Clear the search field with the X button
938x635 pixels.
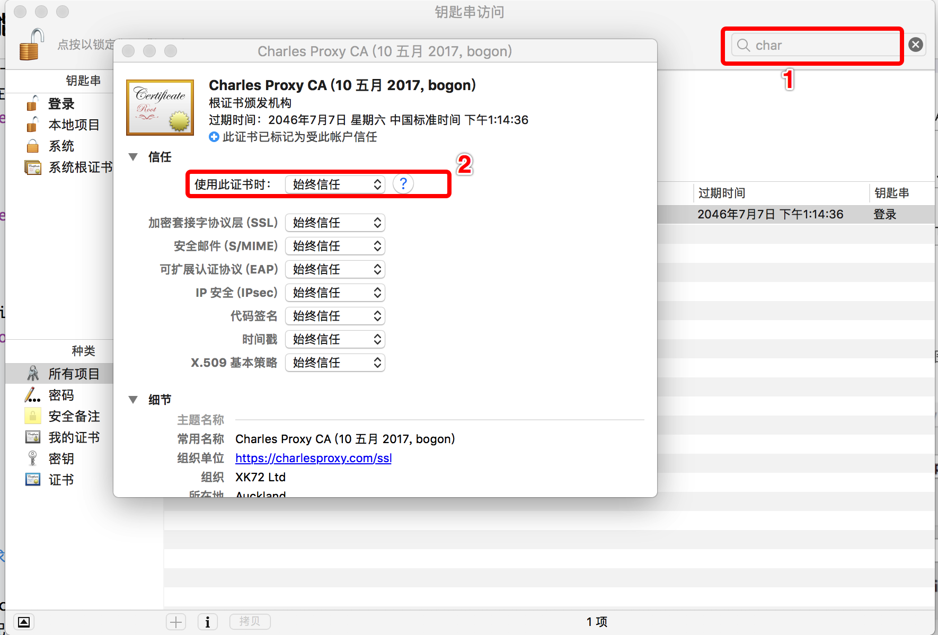pos(916,45)
